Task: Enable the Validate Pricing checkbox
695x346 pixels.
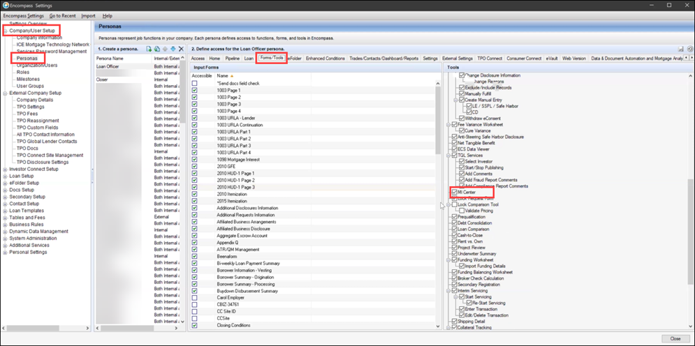Action: pos(462,210)
